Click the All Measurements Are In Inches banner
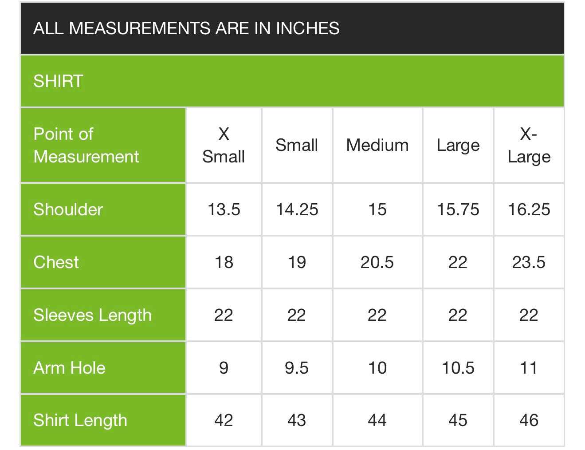This screenshot has height=450, width=585. click(x=292, y=28)
